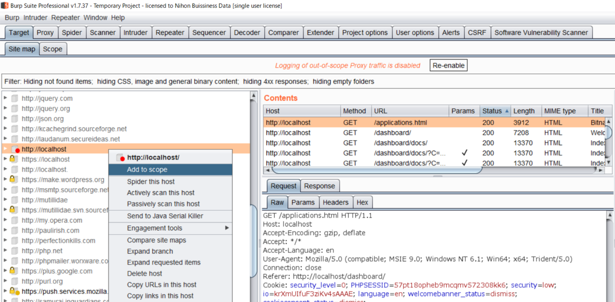Click the Contents table horizontal scrollbar
Image resolution: width=615 pixels, height=302 pixels.
pos(377,170)
